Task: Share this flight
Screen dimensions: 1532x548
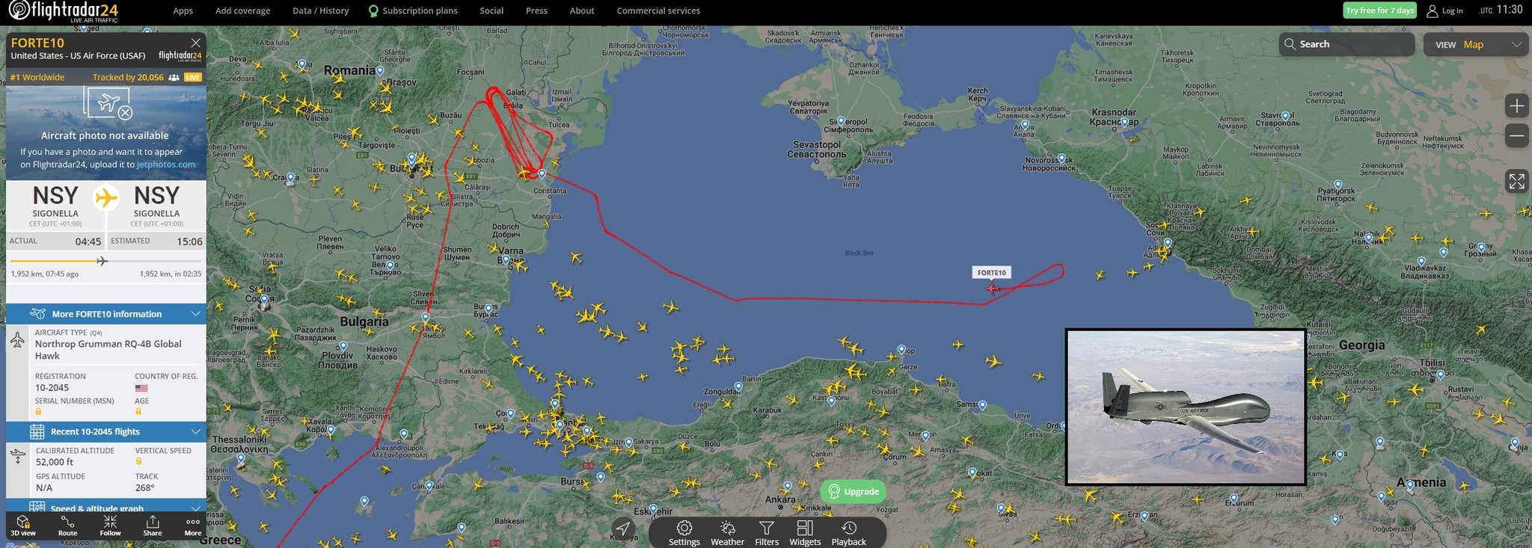Action: point(153,526)
